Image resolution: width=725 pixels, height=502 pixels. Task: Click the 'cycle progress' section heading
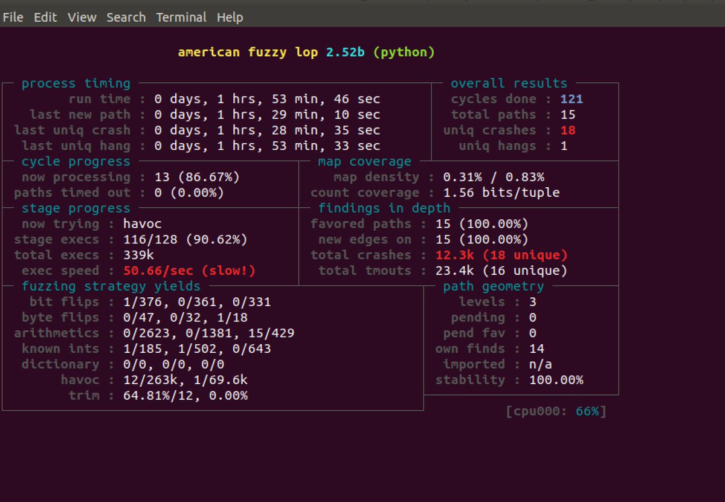pos(76,162)
